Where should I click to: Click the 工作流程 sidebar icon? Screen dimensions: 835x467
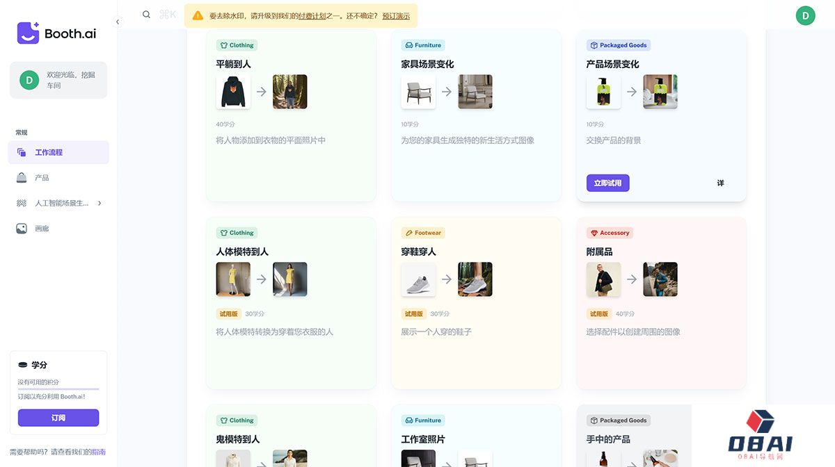click(x=22, y=152)
